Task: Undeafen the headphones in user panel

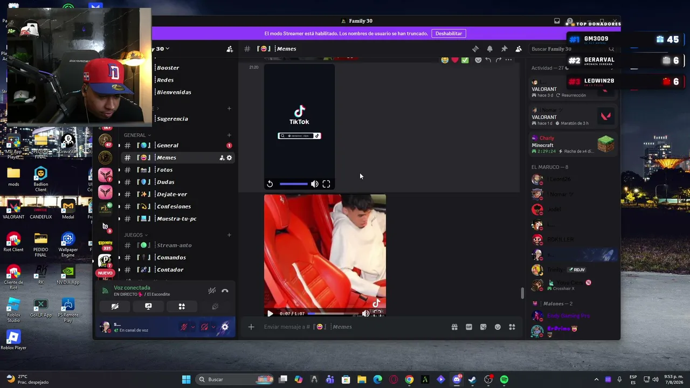Action: [204, 327]
